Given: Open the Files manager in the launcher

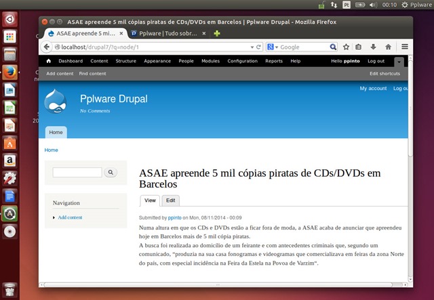Looking at the screenshot, I should coord(10,54).
